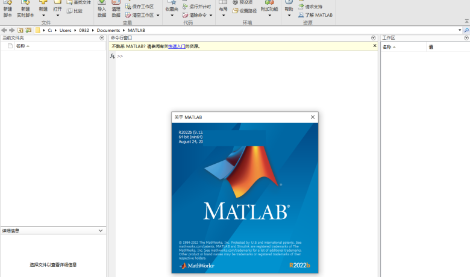The height and width of the screenshot is (277, 470).
Task: Click the 详细信息 panel title
Action: pyautogui.click(x=10, y=231)
